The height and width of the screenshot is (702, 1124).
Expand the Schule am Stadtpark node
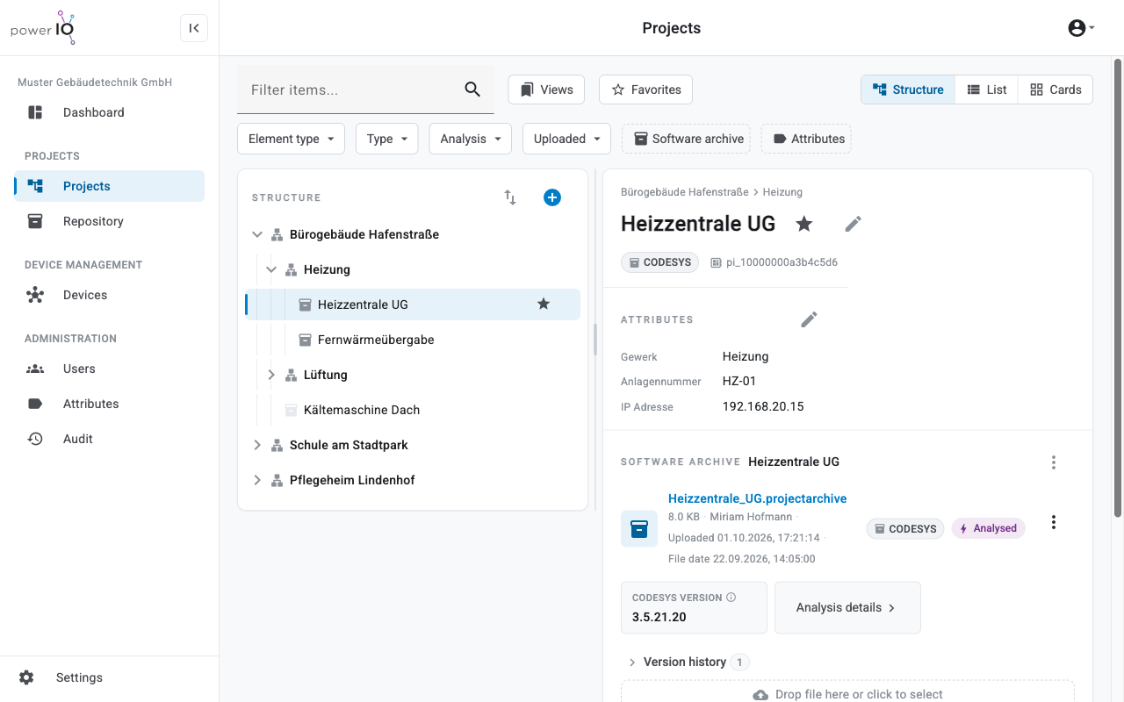(x=257, y=445)
